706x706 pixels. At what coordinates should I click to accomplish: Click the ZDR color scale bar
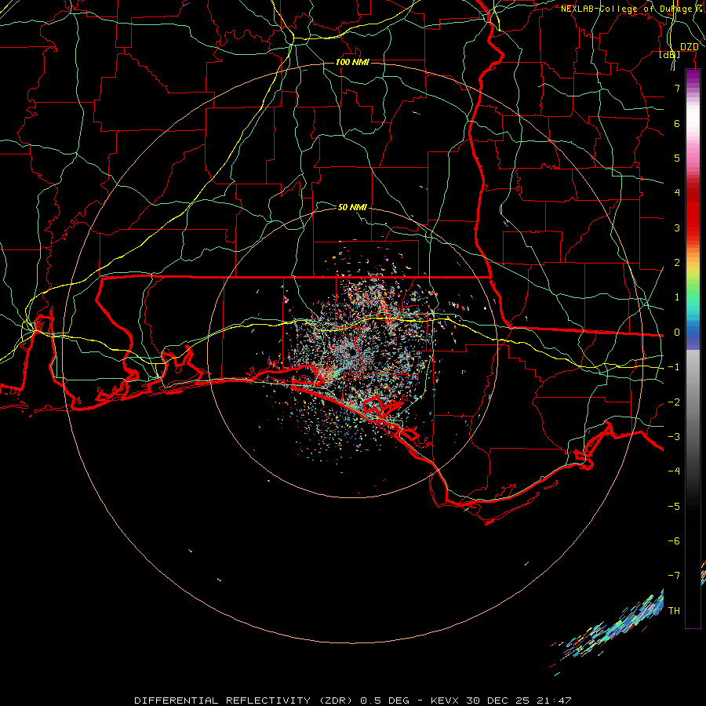[693, 348]
